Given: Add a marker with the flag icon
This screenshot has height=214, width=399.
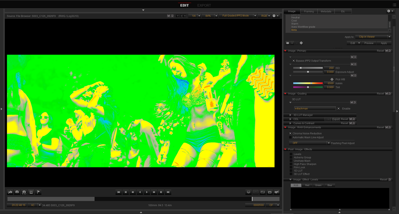Looking at the screenshot, I should point(38,192).
